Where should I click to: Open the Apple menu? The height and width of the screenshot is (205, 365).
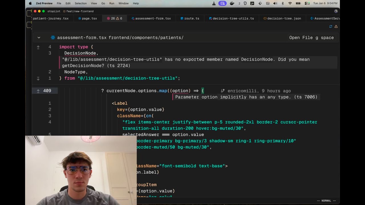pyautogui.click(x=30, y=3)
